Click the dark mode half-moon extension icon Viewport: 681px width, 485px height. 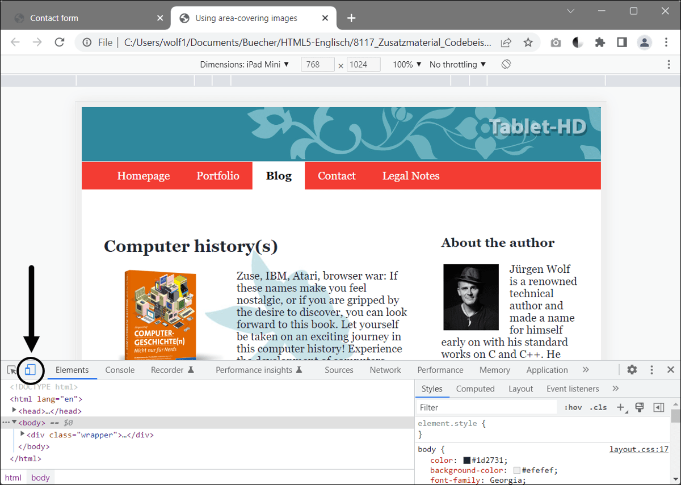point(577,42)
